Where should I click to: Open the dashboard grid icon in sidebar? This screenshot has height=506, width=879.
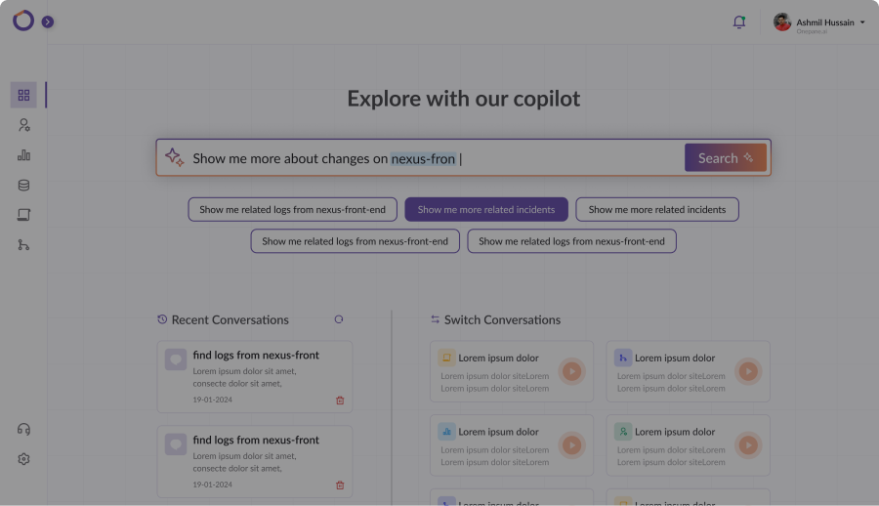23,95
